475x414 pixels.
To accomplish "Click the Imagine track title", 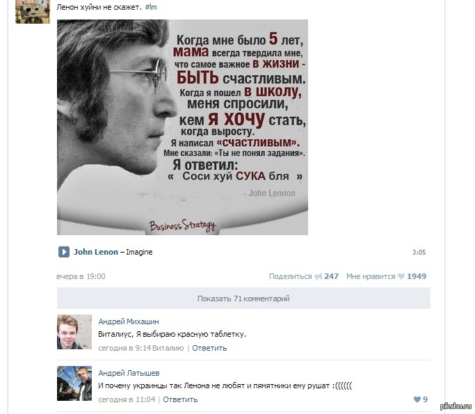I will (x=139, y=252).
